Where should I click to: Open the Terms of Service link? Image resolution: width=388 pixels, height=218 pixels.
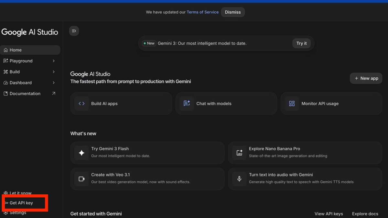(202, 12)
